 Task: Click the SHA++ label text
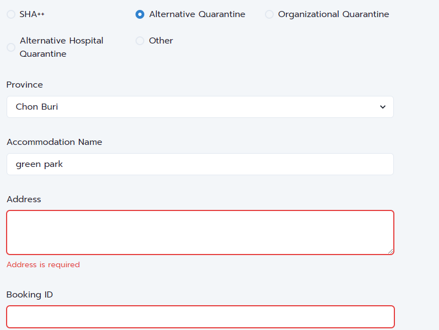32,14
